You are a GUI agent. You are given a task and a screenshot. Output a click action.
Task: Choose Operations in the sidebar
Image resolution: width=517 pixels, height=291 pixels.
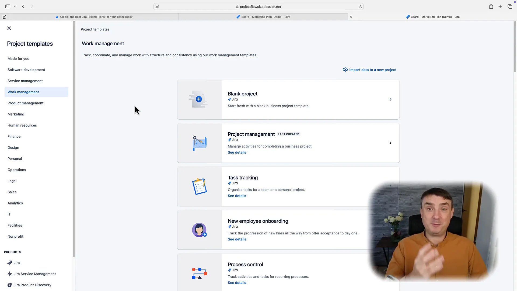(x=17, y=170)
